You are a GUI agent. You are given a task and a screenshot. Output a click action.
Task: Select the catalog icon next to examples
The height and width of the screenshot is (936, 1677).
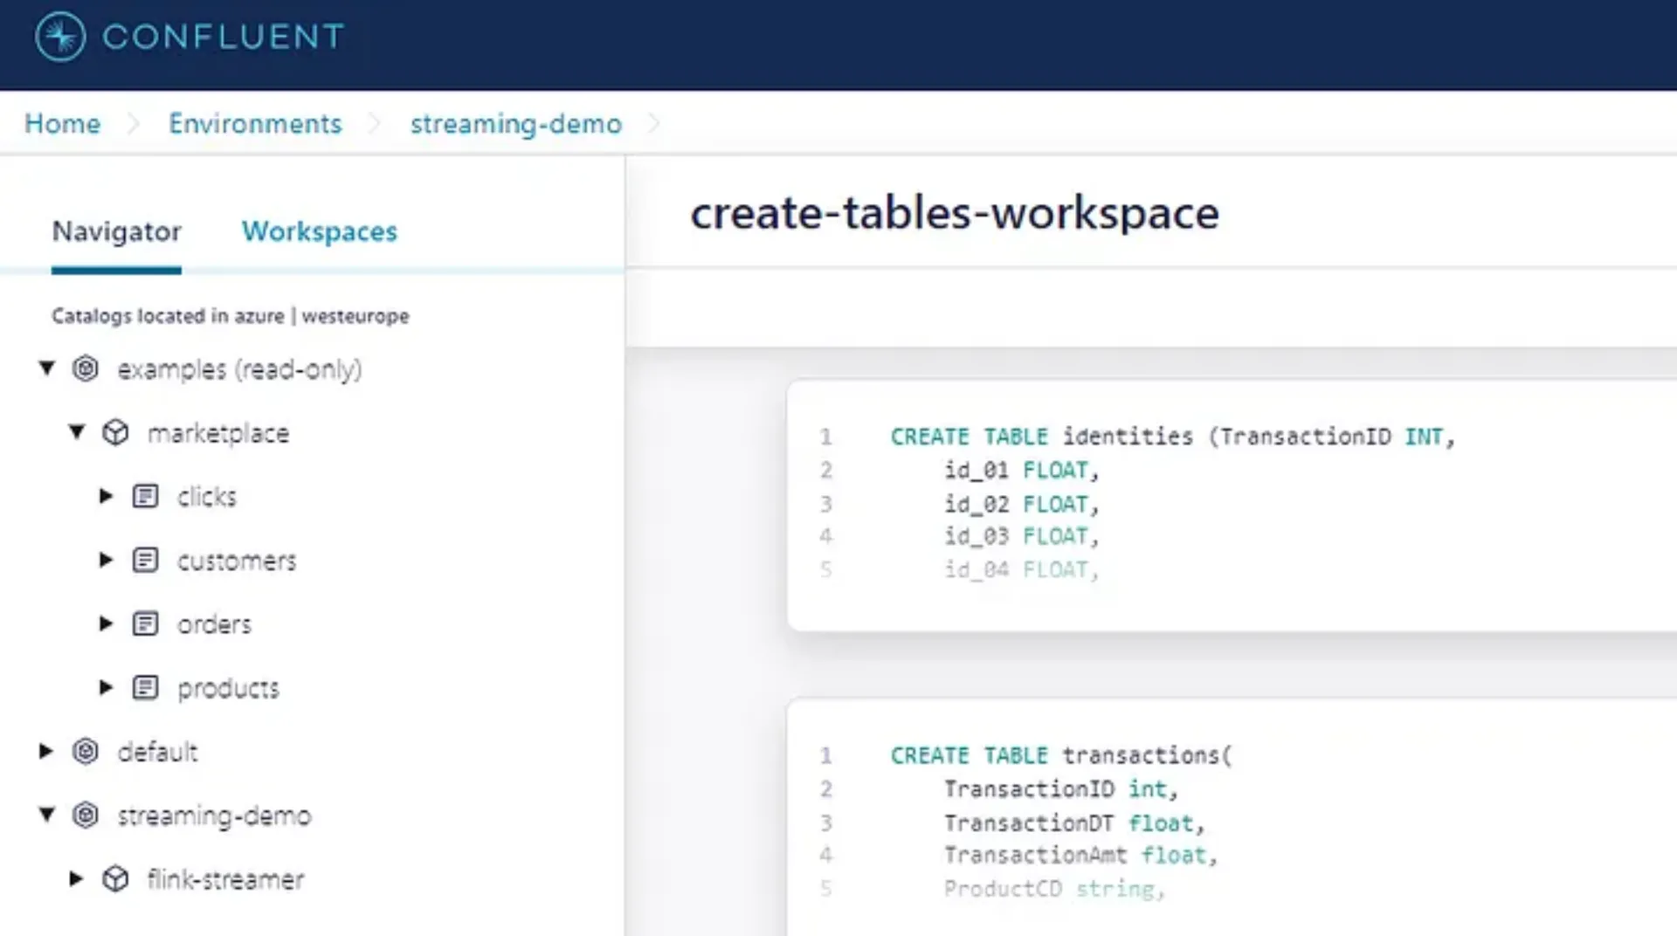(86, 368)
